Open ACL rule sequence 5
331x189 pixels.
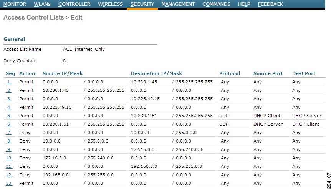coord(8,116)
